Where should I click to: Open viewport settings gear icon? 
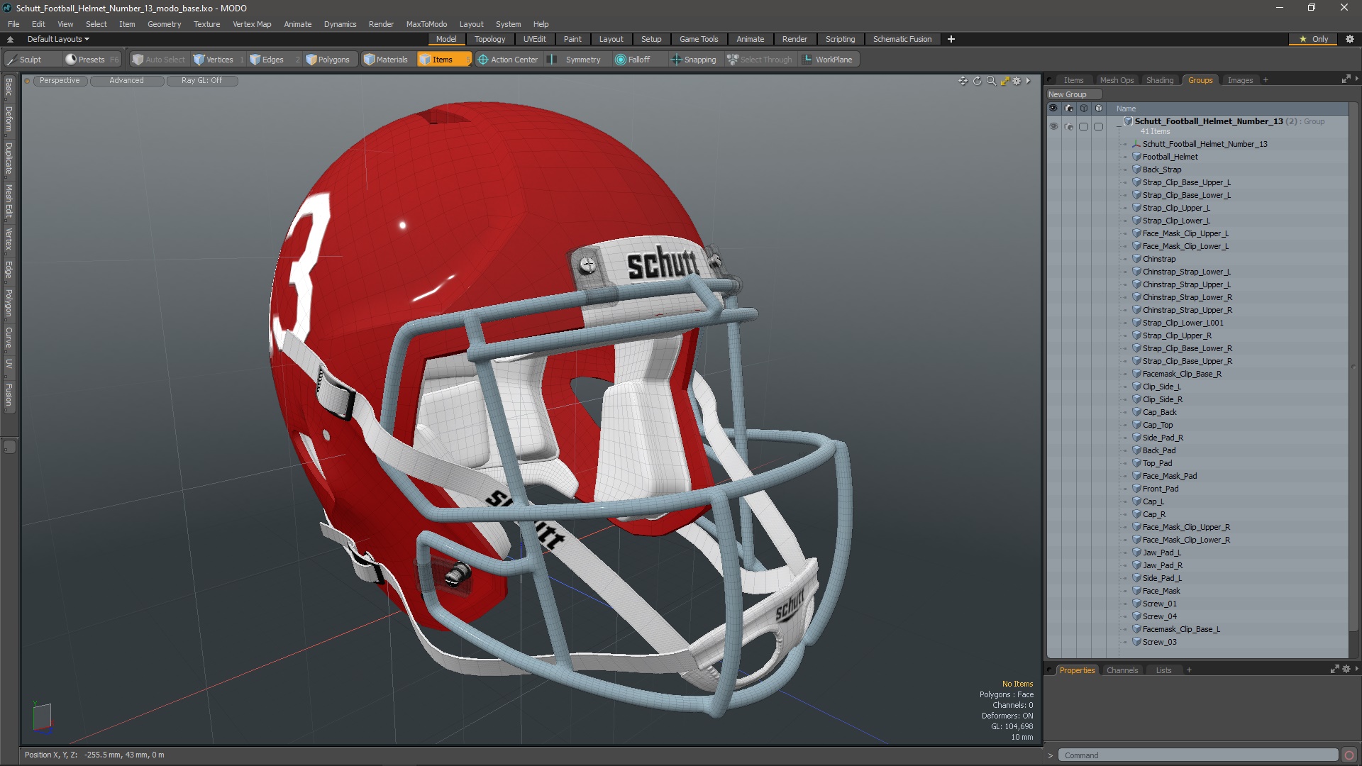point(1017,81)
